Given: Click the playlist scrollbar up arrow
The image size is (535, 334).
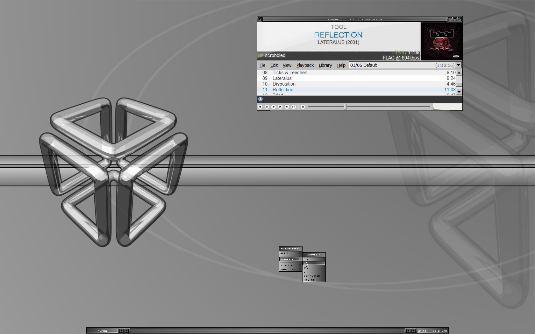Looking at the screenshot, I should (x=459, y=73).
